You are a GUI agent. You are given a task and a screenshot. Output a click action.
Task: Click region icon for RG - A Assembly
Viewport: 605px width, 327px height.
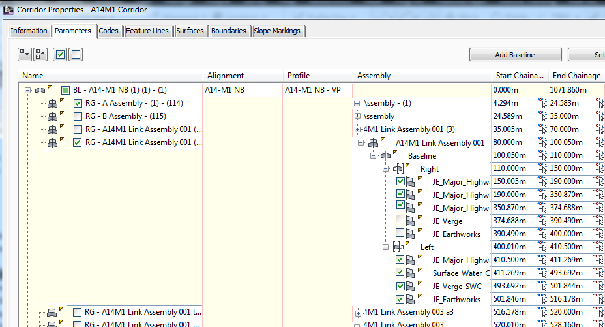(52, 104)
